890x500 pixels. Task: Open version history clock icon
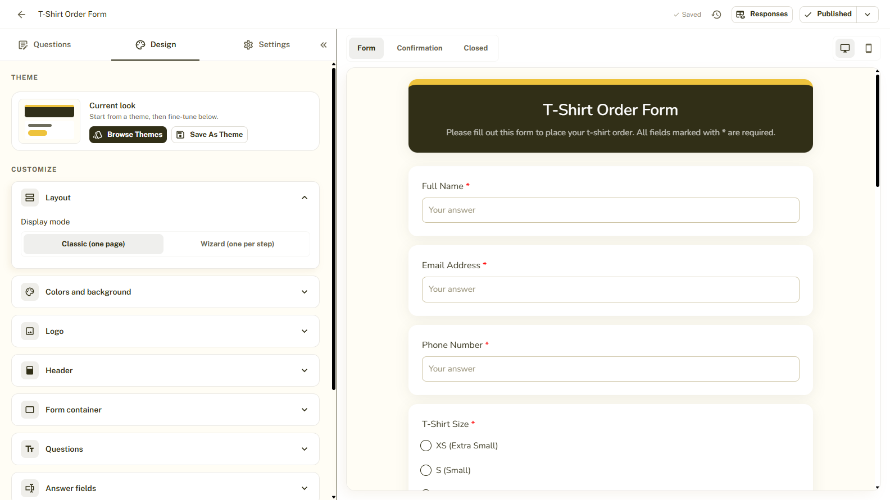pyautogui.click(x=716, y=15)
